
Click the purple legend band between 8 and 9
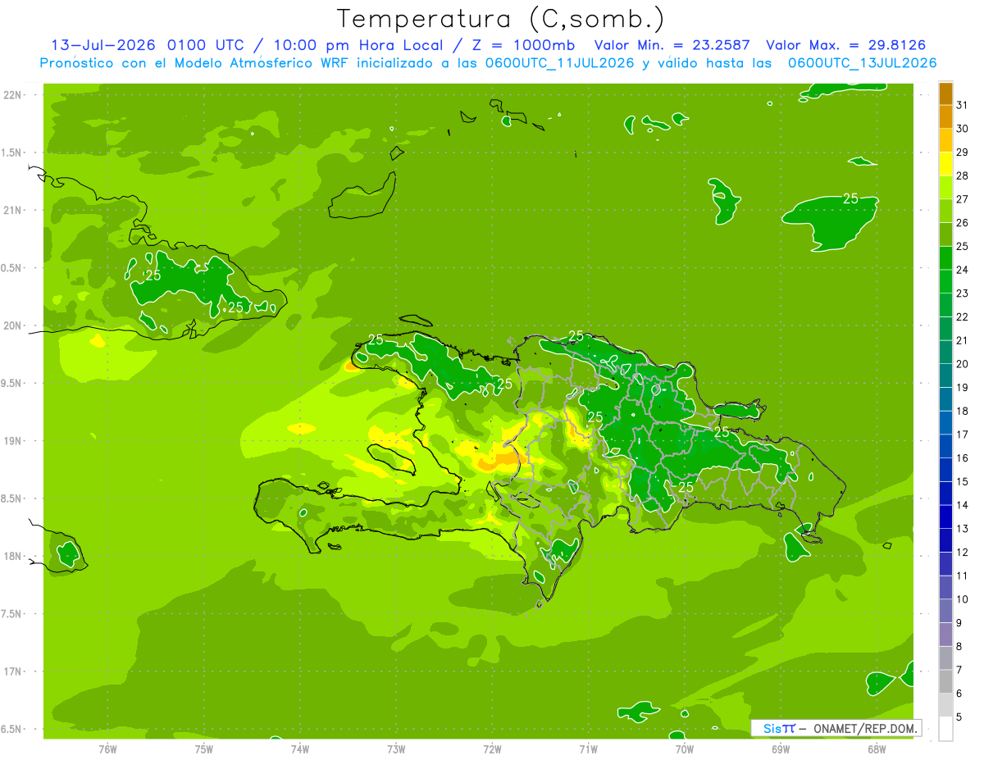945,635
